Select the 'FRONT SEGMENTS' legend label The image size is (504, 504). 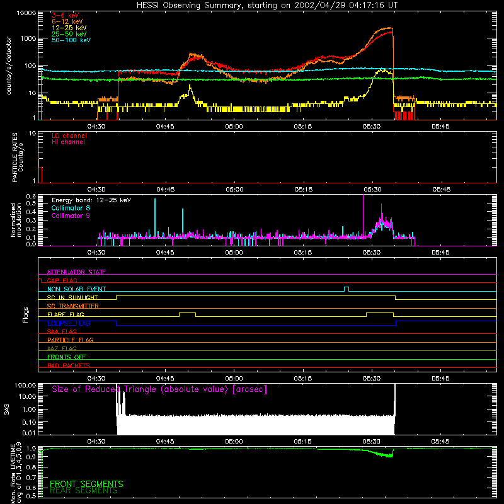(86, 484)
